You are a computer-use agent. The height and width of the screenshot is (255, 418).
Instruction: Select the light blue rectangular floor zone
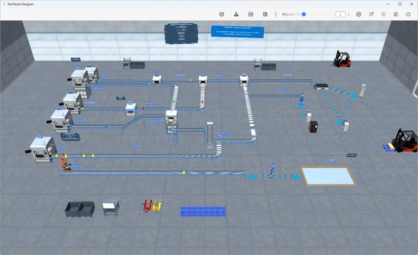point(328,176)
